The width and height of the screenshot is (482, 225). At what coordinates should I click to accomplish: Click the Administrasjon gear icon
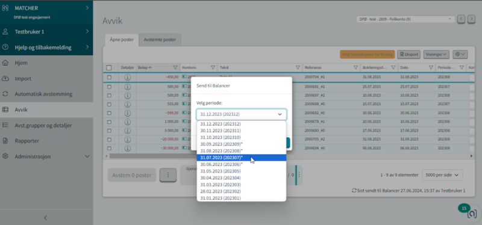(x=5, y=156)
